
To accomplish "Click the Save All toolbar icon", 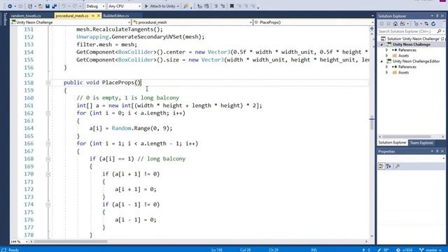I will coord(55,6).
